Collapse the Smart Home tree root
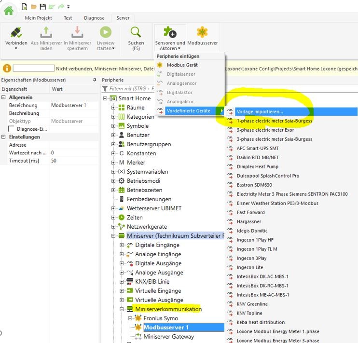358x343 pixels. point(105,98)
